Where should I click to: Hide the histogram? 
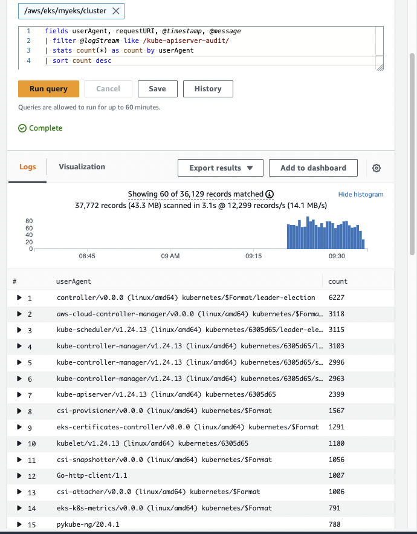pyautogui.click(x=360, y=195)
